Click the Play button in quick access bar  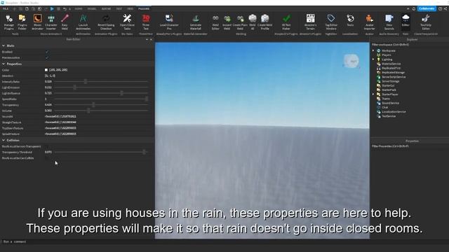pos(52,9)
